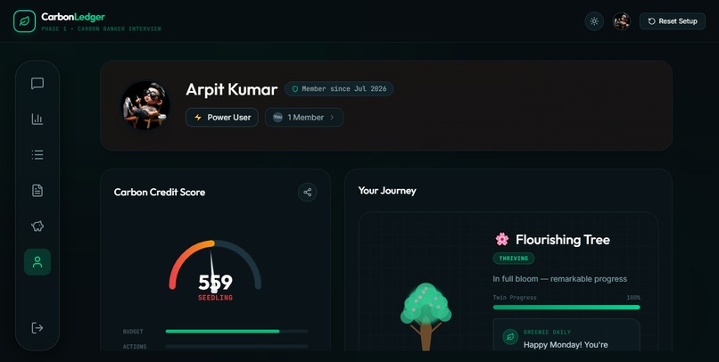719x362 pixels.
Task: Click the flourishing tree illustration
Action: (426, 317)
